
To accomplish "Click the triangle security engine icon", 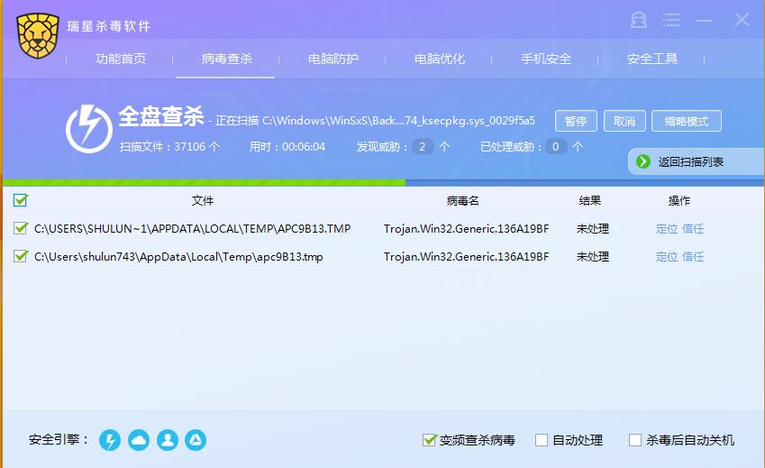I will [x=196, y=440].
